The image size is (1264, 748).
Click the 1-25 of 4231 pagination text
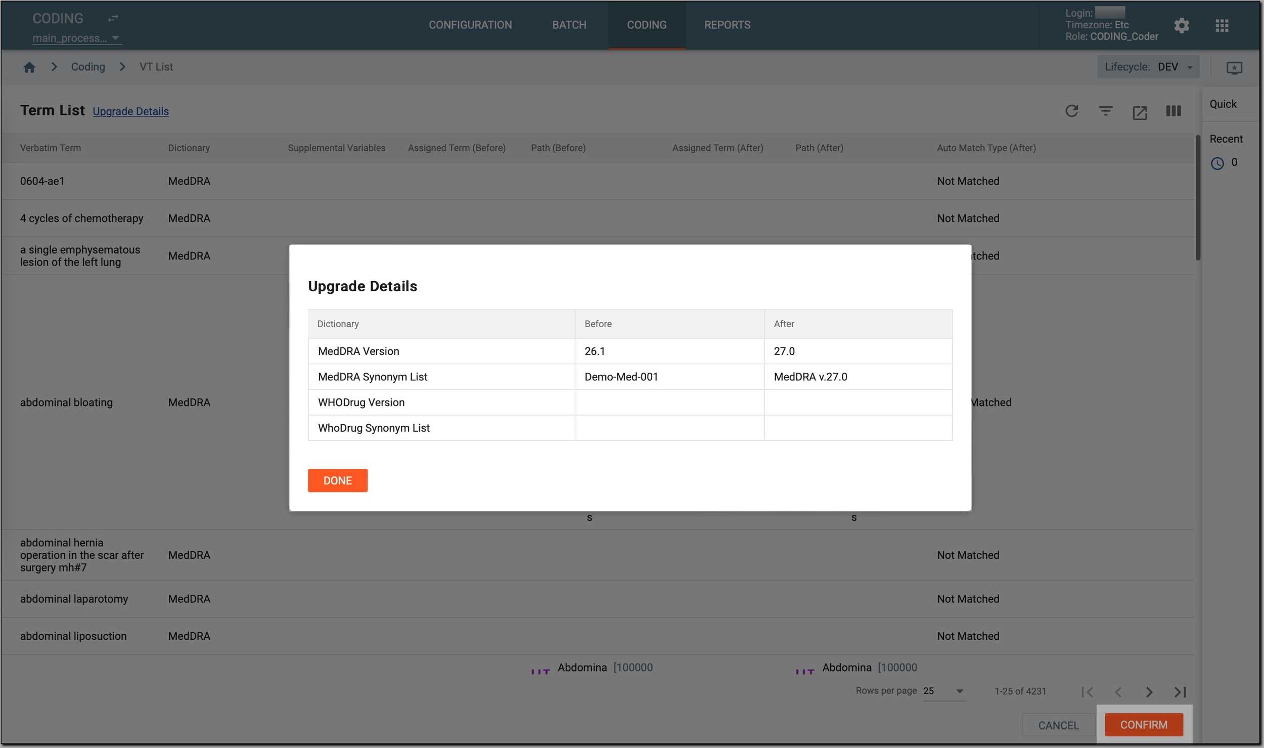tap(1020, 691)
